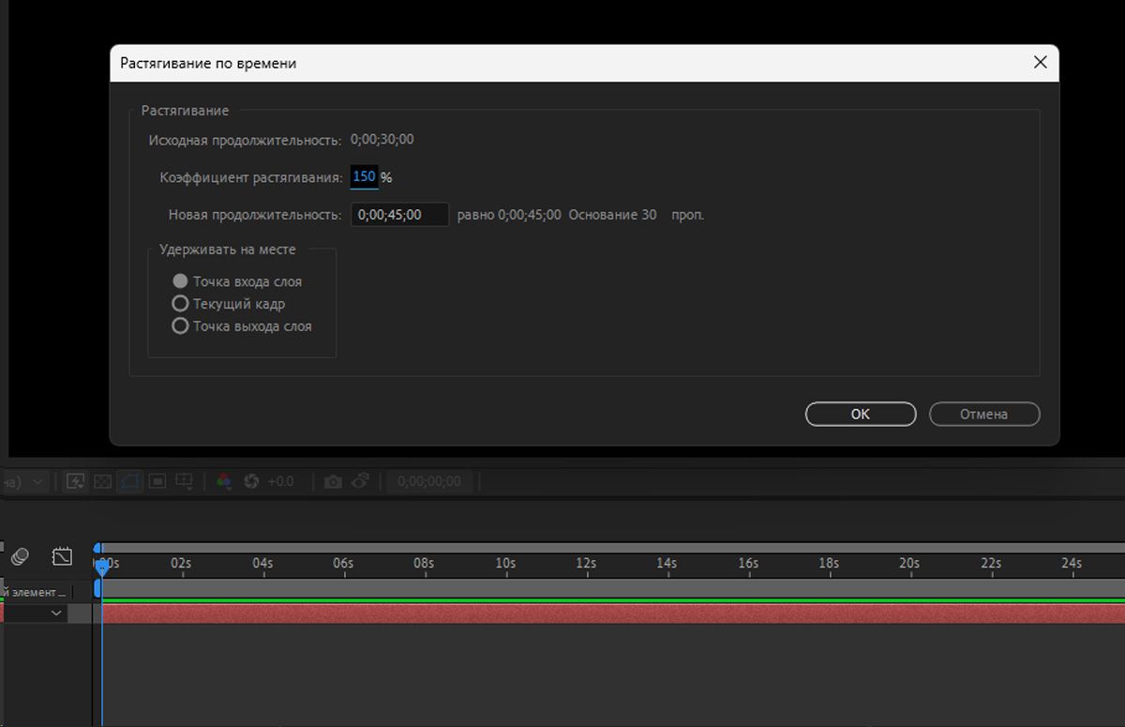The image size is (1125, 727).
Task: Click new duration field 0;00;45;00
Action: (x=399, y=215)
